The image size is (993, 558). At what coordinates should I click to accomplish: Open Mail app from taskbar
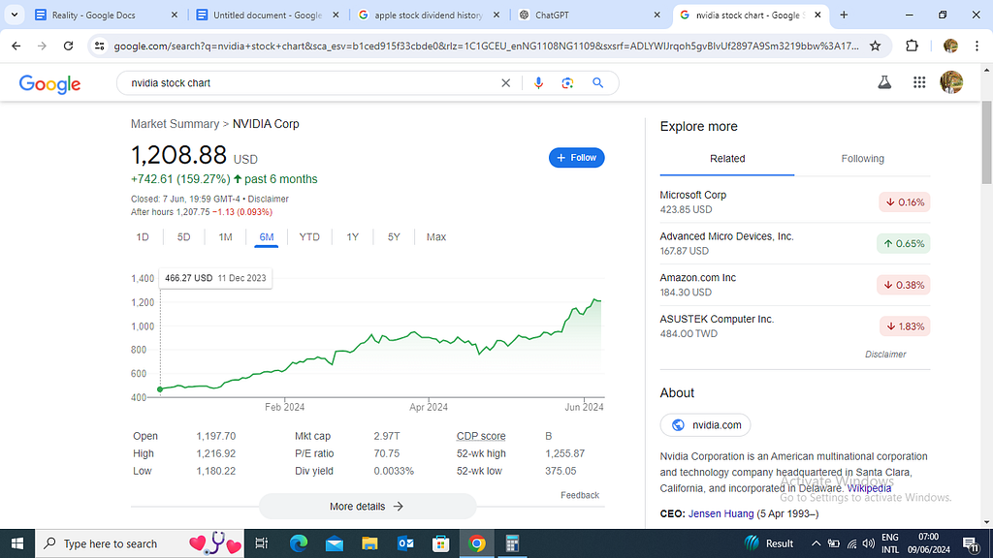[x=335, y=543]
